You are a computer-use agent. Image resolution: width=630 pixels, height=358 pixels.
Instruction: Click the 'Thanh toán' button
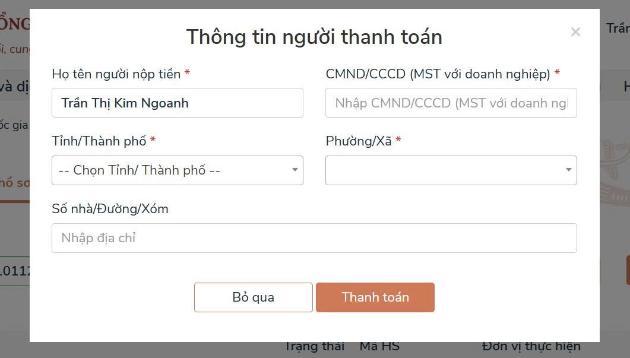375,297
